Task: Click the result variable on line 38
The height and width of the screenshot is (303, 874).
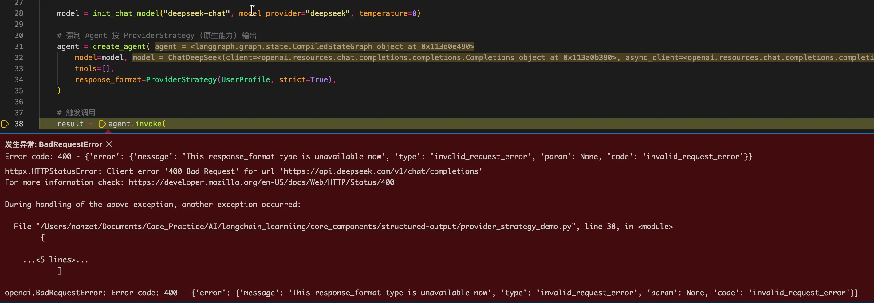Action: click(70, 124)
